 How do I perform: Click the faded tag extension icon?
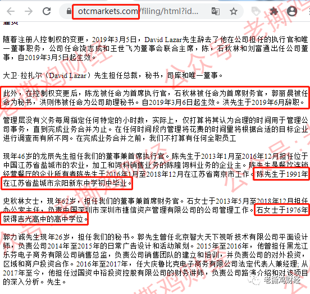(256, 11)
